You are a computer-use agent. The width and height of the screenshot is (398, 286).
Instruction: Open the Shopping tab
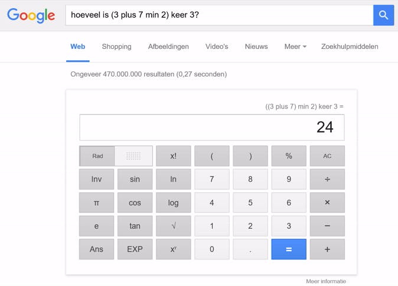click(116, 47)
